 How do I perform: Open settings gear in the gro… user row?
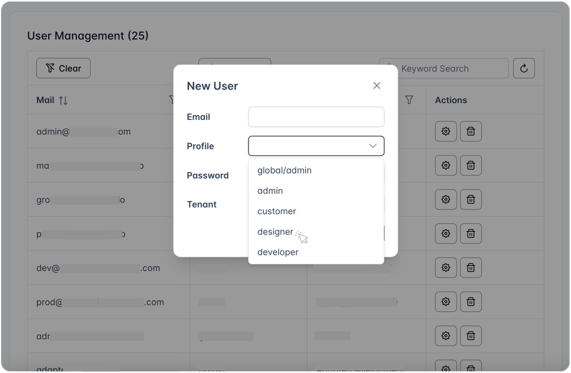click(446, 199)
